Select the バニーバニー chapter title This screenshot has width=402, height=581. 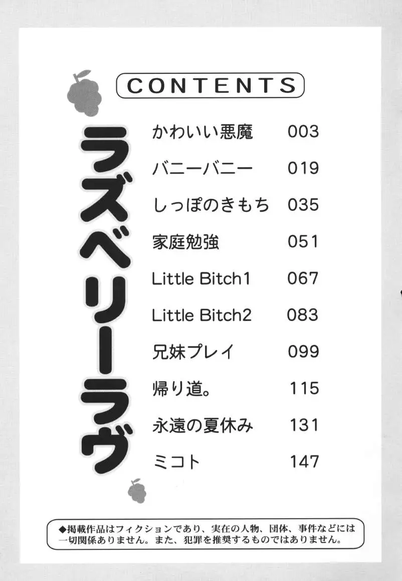pyautogui.click(x=202, y=168)
